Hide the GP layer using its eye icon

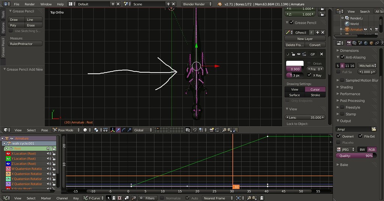(299, 54)
